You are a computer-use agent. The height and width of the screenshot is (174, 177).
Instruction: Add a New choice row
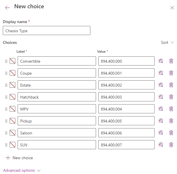click(19, 158)
